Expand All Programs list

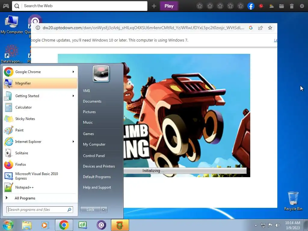(x=40, y=198)
